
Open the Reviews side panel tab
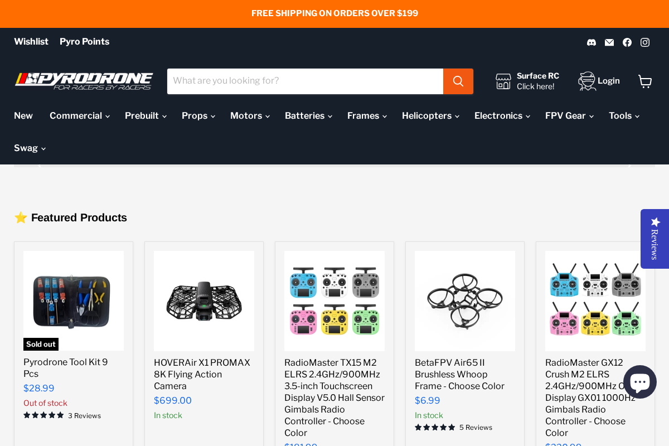tap(655, 239)
